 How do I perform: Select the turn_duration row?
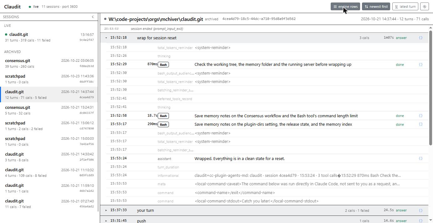267,167
